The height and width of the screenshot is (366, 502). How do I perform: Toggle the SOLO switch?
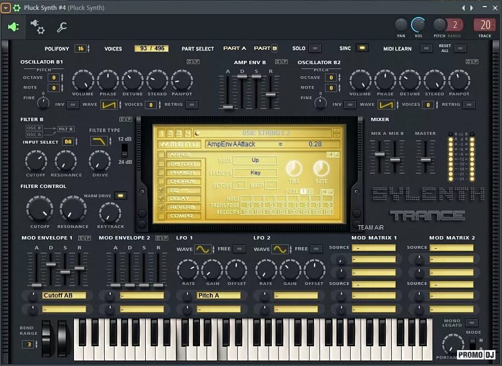[315, 48]
